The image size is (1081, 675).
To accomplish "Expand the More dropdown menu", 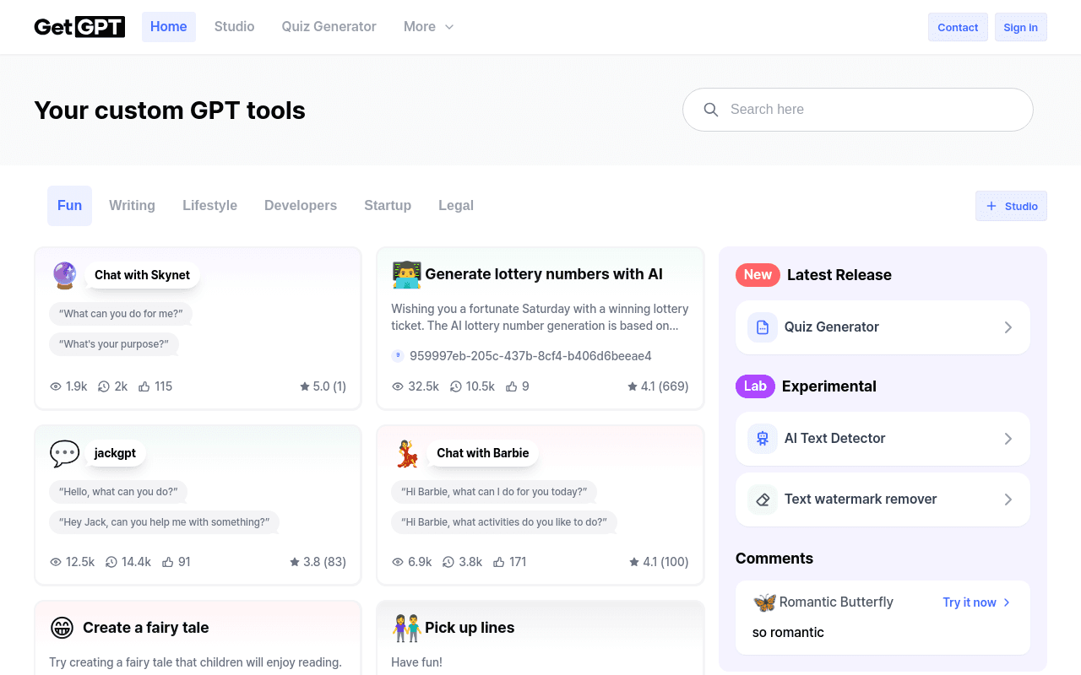I will (429, 27).
